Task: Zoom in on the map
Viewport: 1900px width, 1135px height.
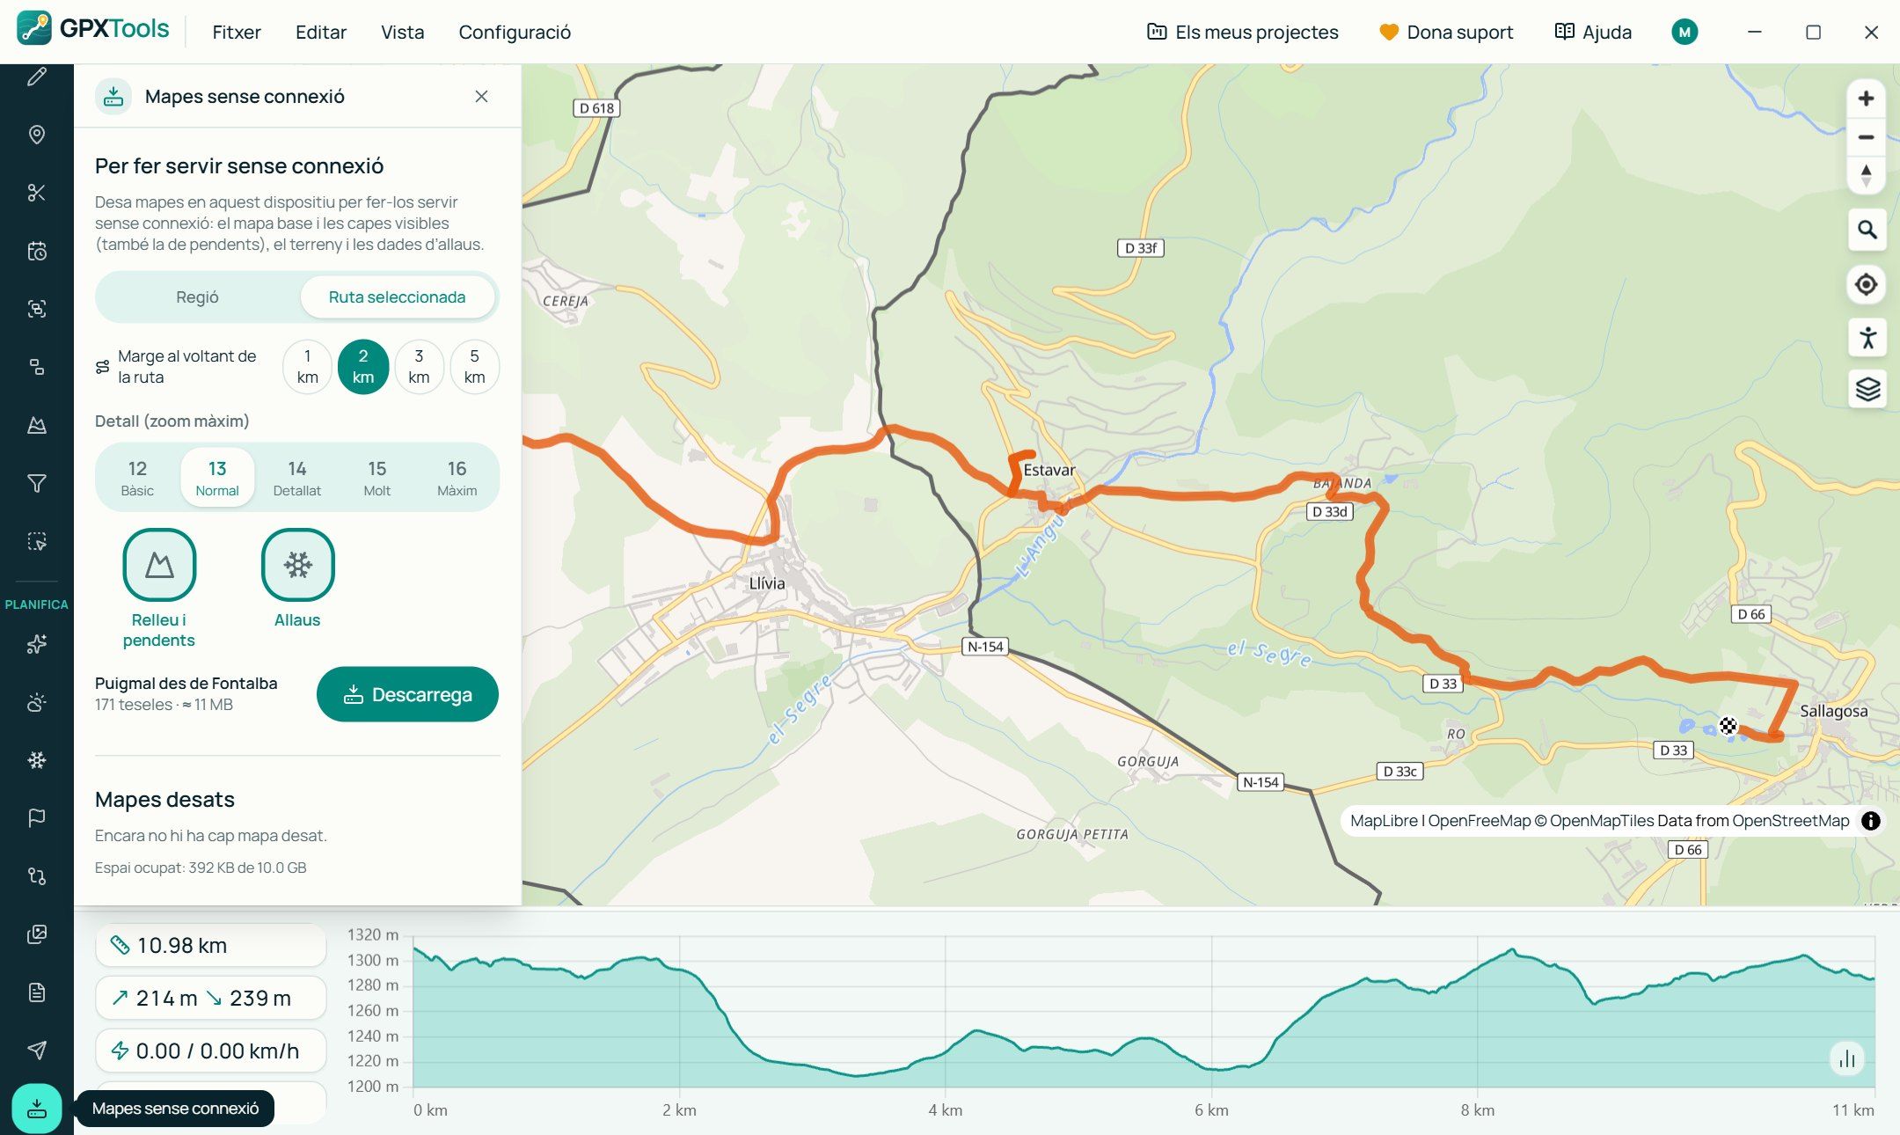Action: tap(1866, 99)
